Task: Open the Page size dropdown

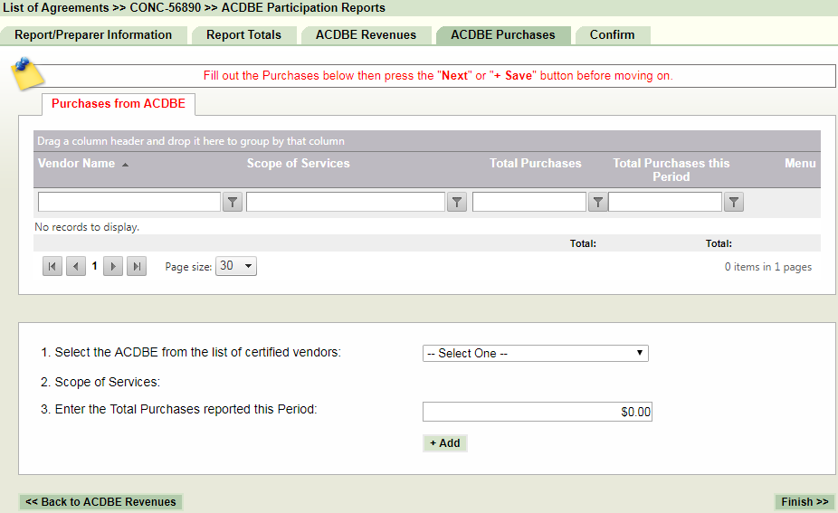Action: coord(236,266)
